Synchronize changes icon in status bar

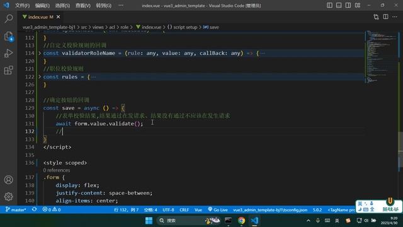tap(34, 209)
